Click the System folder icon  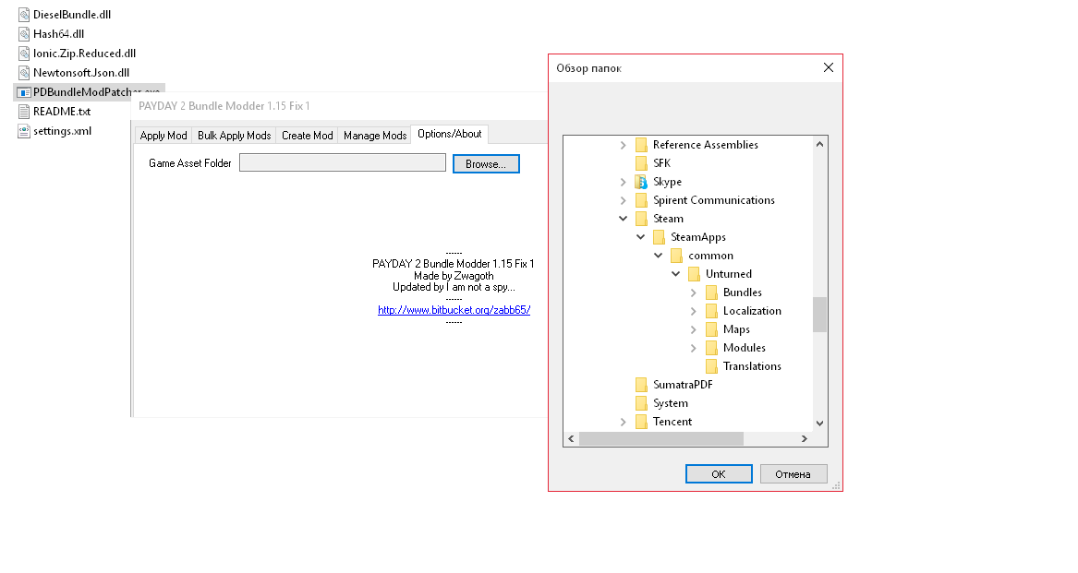(x=641, y=403)
